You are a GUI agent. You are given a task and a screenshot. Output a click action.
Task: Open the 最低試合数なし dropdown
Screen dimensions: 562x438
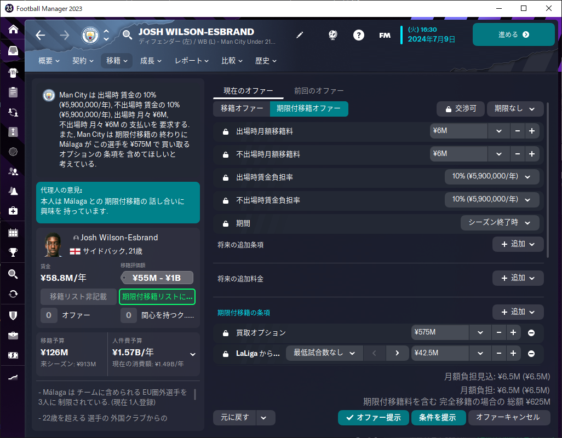click(x=324, y=353)
